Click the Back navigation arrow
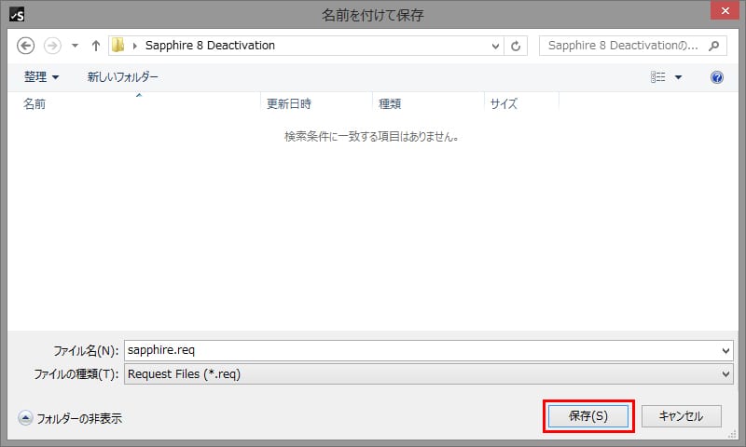Image resolution: width=746 pixels, height=447 pixels. 26,46
